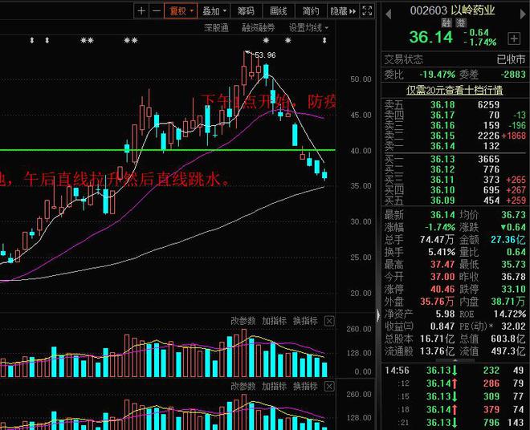Close the lower indicator panel
The width and height of the screenshot is (530, 430).
click(x=329, y=387)
